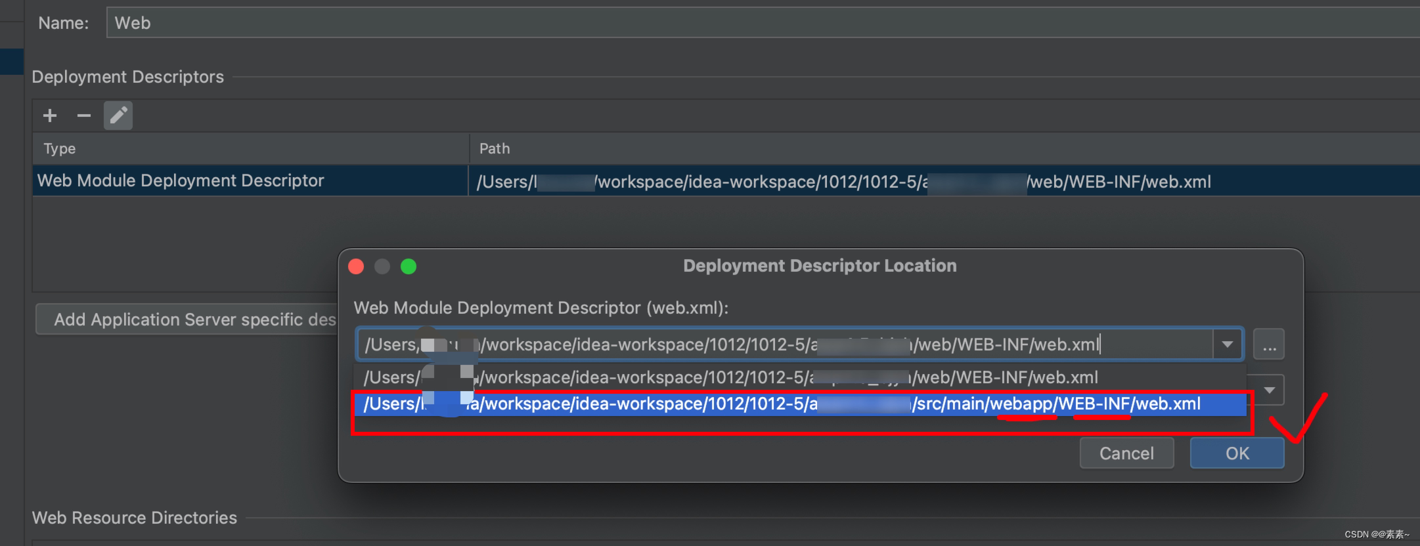Focus the web.xml path input field
Image resolution: width=1420 pixels, height=546 pixels.
point(785,345)
